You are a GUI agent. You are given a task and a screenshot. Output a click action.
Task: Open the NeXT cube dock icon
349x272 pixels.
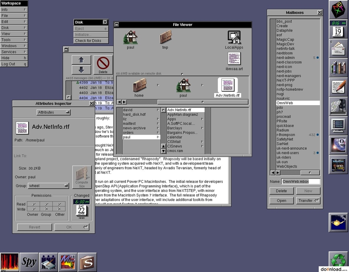click(338, 10)
